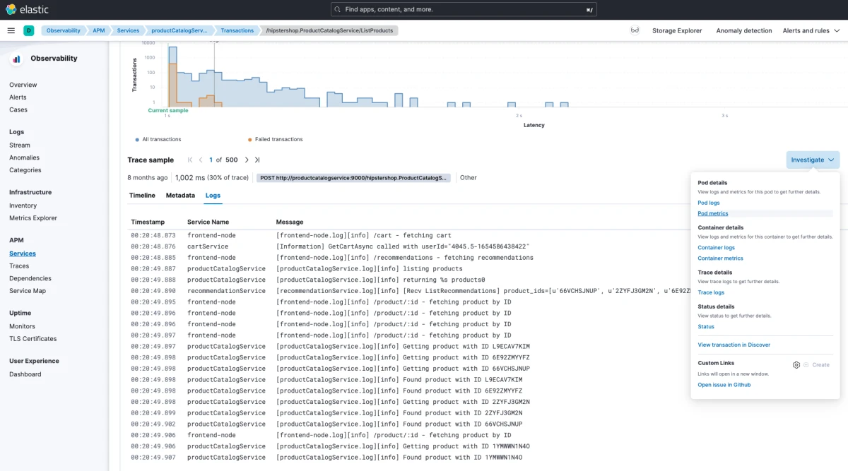Click the Observability app icon in sidebar
848x471 pixels.
[x=17, y=59]
